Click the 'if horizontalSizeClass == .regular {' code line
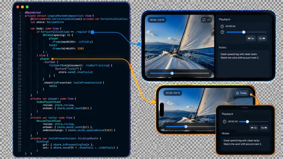This screenshot has height=159, width=283. pyautogui.click(x=63, y=32)
